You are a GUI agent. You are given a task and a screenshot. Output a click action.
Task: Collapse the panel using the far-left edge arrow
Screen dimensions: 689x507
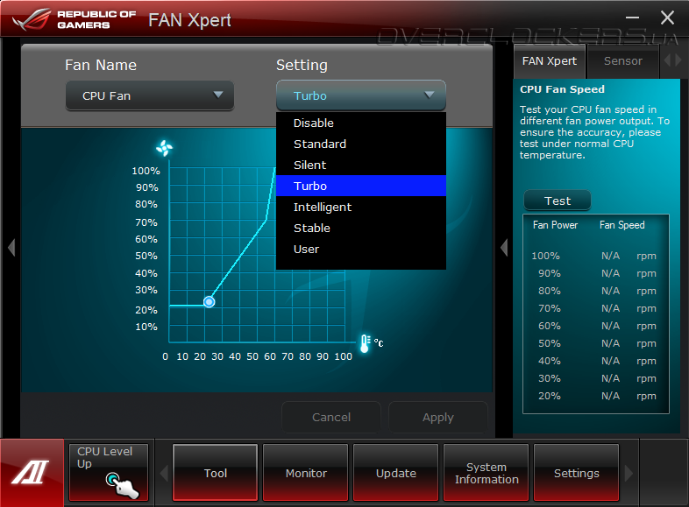tap(11, 248)
